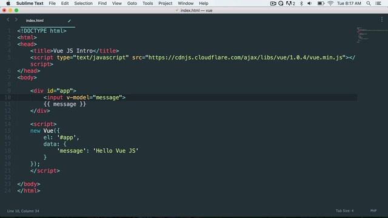Open the Window menu
The width and height of the screenshot is (388, 218).
coord(186,4)
